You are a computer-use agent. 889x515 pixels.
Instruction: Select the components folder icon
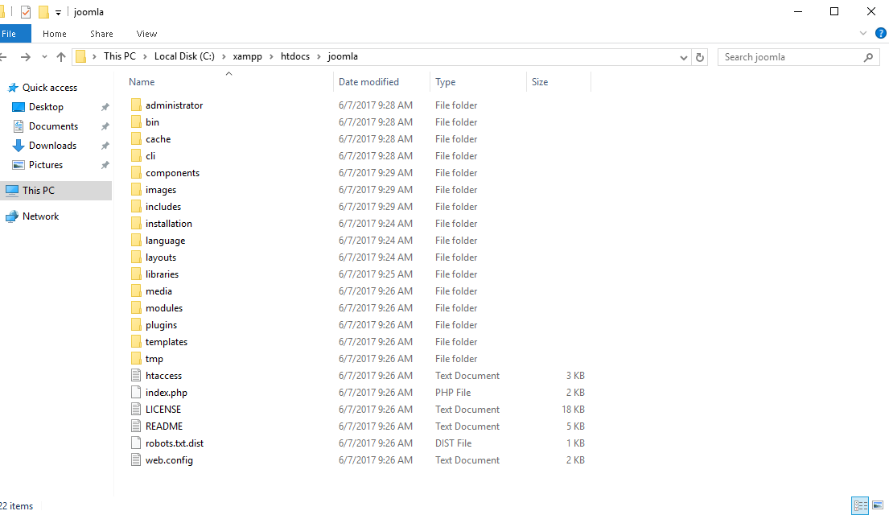[x=136, y=173]
